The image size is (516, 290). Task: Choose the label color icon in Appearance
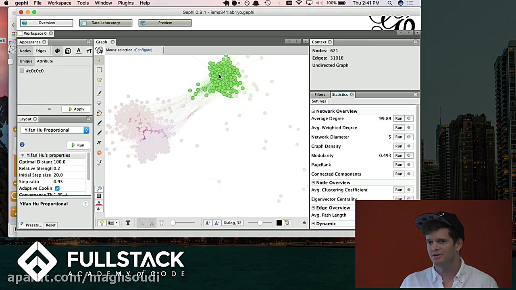pyautogui.click(x=79, y=51)
